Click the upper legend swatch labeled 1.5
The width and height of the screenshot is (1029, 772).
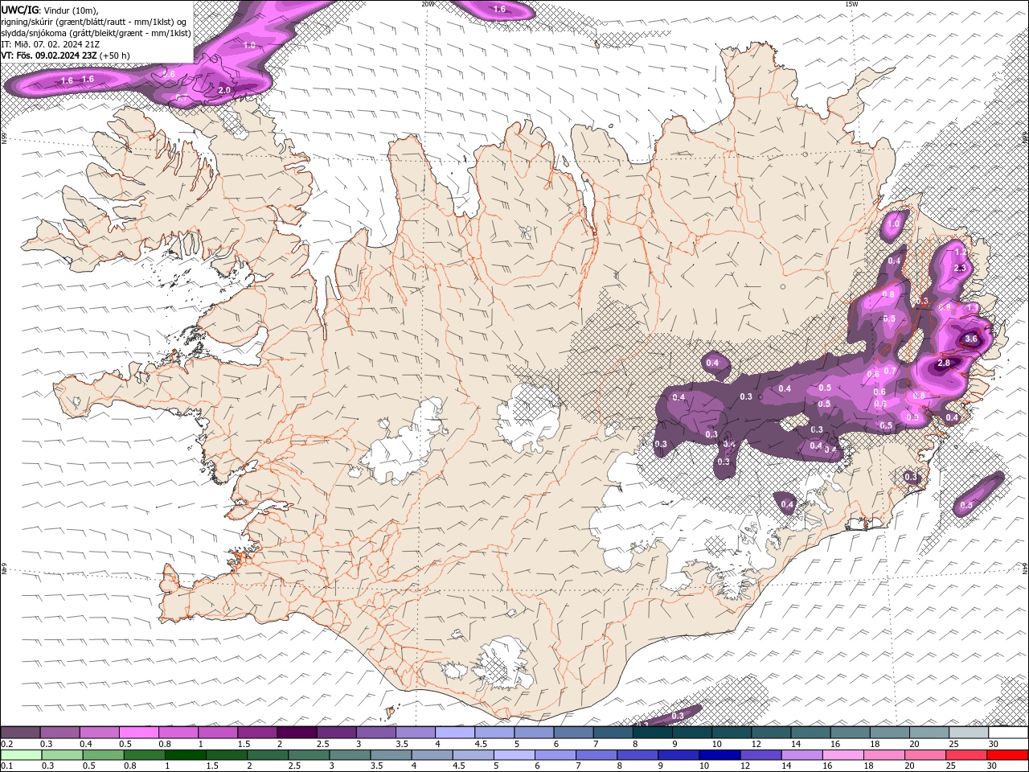click(x=257, y=733)
